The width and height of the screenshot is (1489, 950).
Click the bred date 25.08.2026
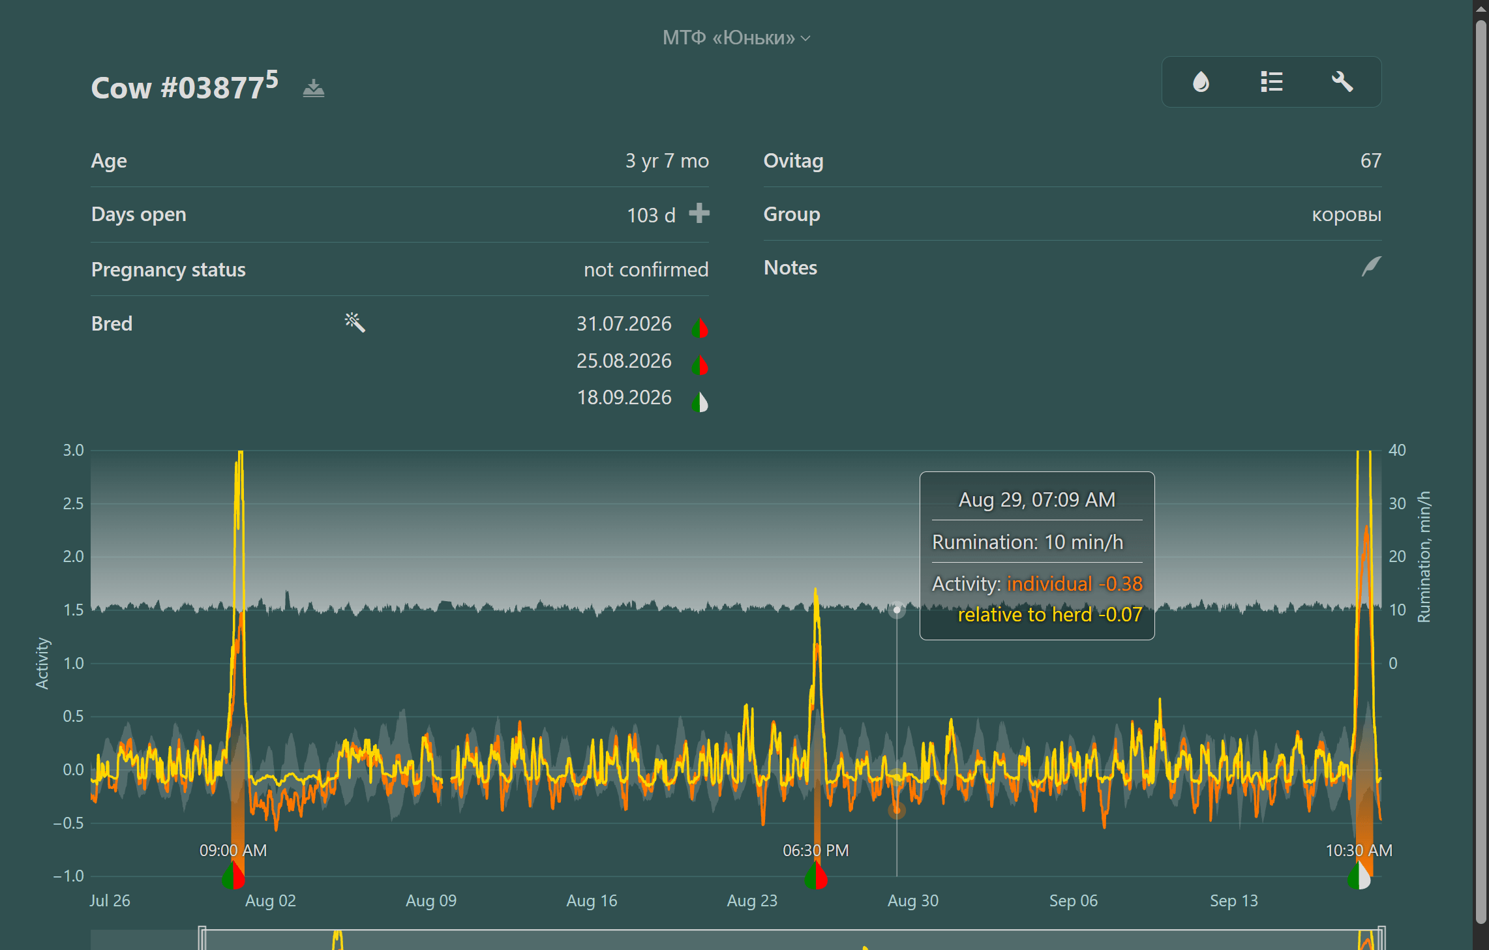tap(624, 361)
